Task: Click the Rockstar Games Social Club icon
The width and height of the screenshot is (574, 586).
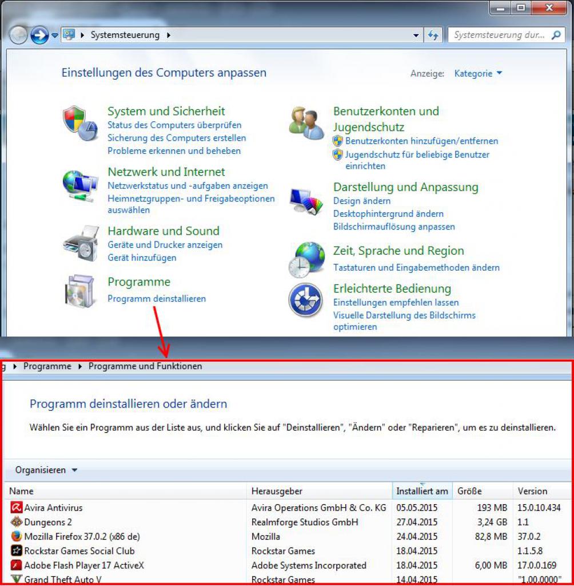Action: click(x=16, y=551)
